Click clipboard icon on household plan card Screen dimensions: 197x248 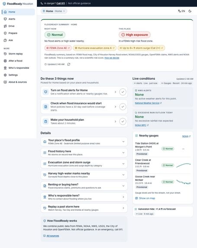click(46, 122)
